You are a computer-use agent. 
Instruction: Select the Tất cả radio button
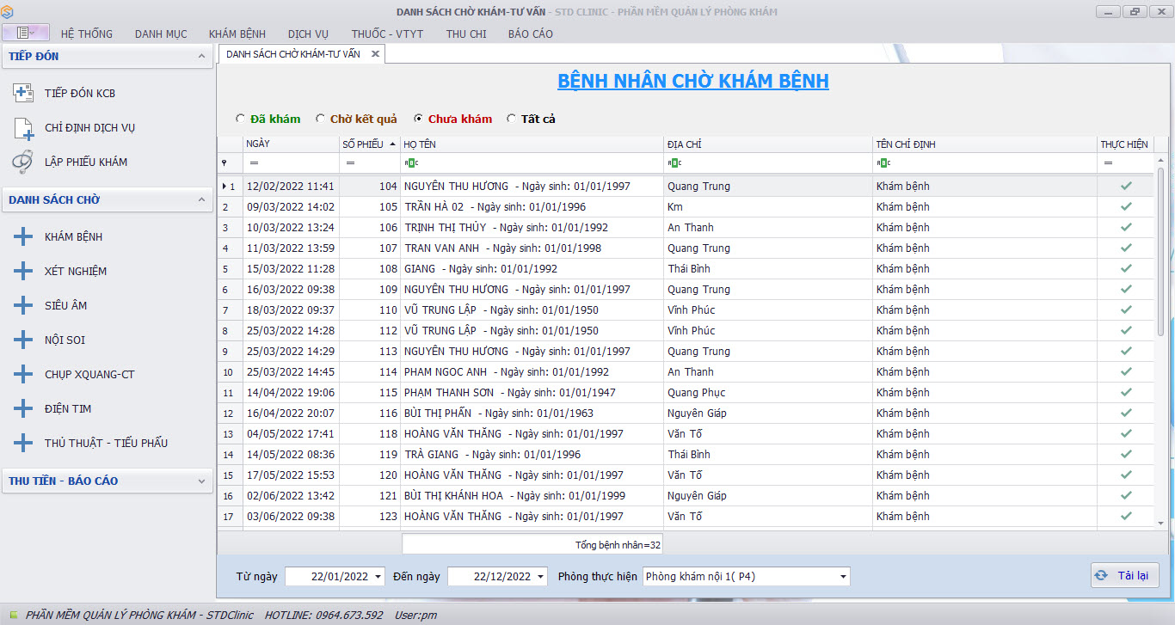click(512, 119)
